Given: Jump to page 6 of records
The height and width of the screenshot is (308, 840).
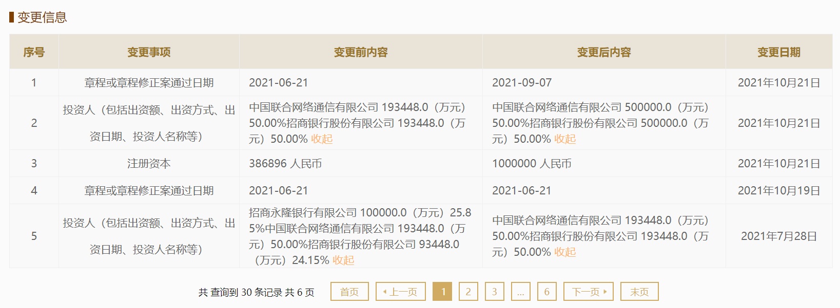Looking at the screenshot, I should [546, 292].
